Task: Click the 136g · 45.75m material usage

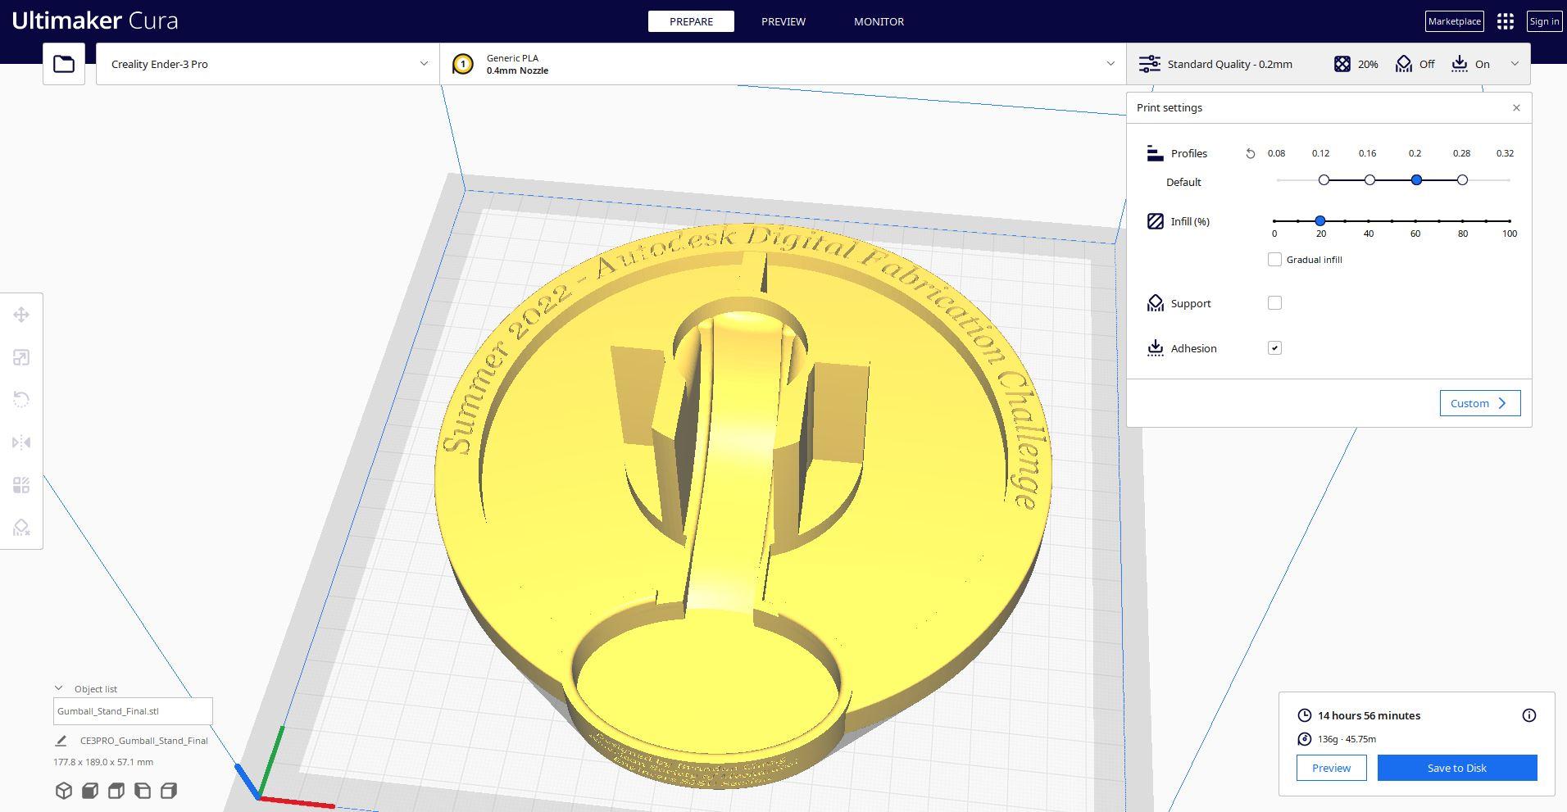Action: pyautogui.click(x=1347, y=739)
